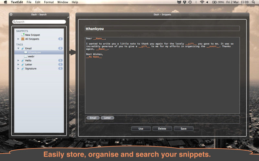Screen dimensions: 259x161
Task: Click the __My Name__ placeholder
Action: coord(94,57)
